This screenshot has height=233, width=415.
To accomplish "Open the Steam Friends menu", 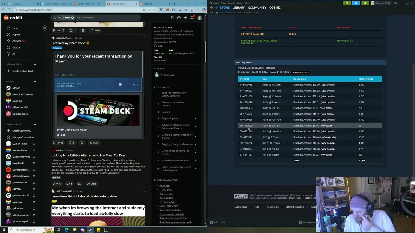I will [x=231, y=3].
